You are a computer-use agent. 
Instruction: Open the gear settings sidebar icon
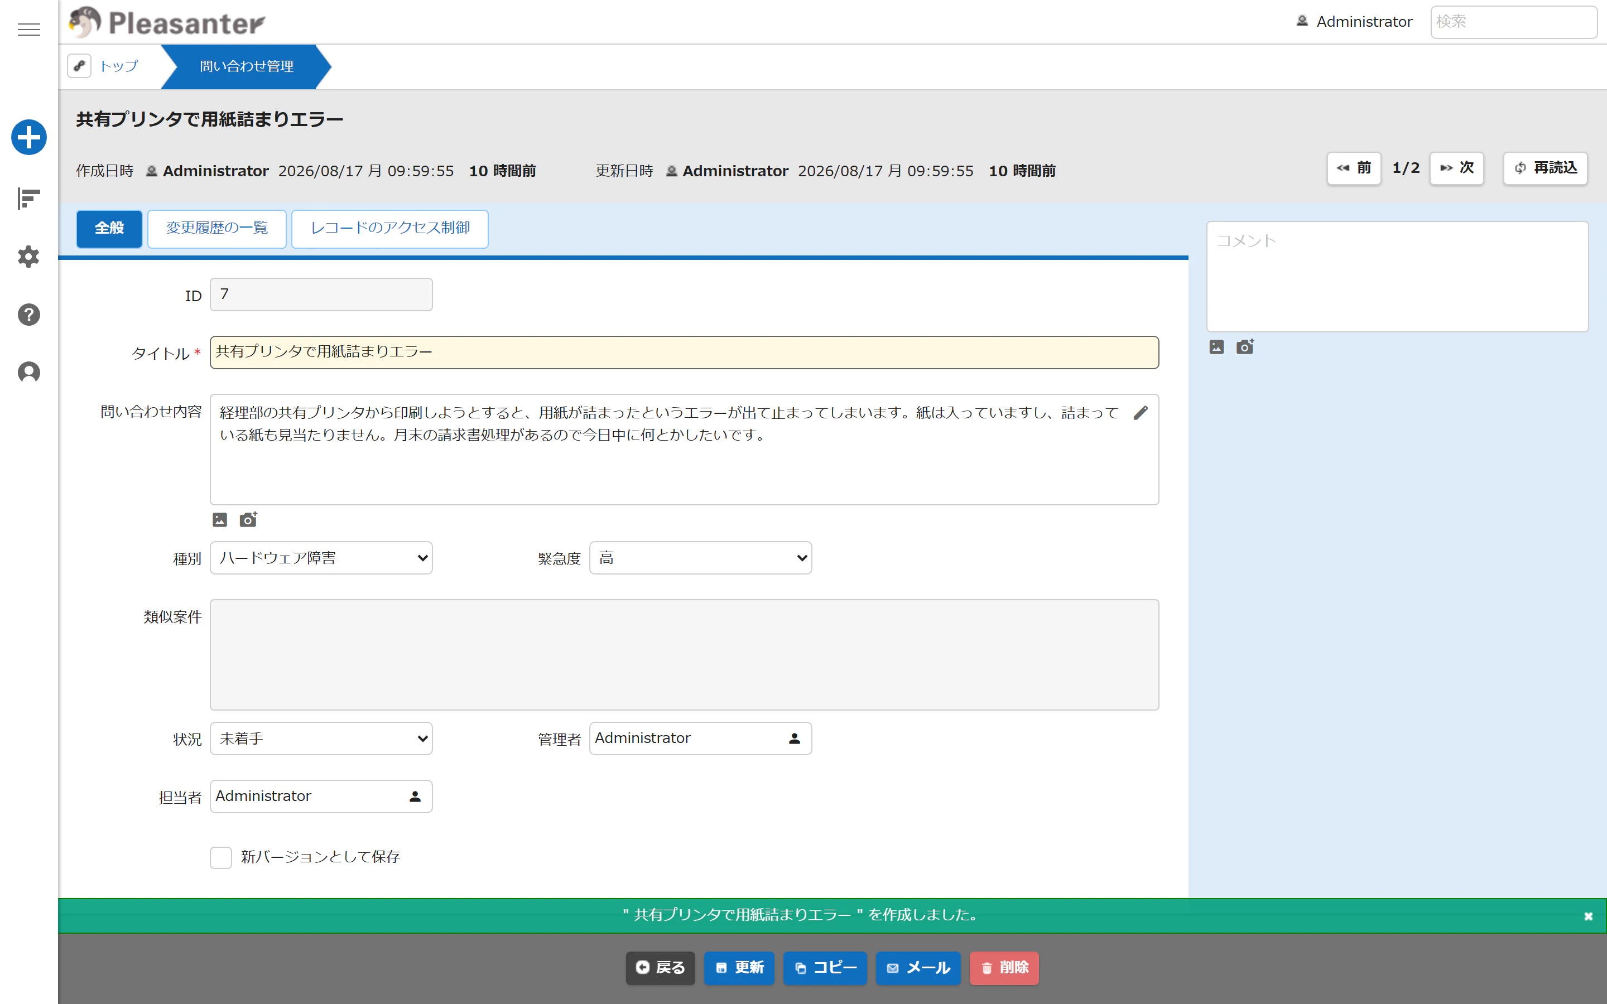[28, 257]
